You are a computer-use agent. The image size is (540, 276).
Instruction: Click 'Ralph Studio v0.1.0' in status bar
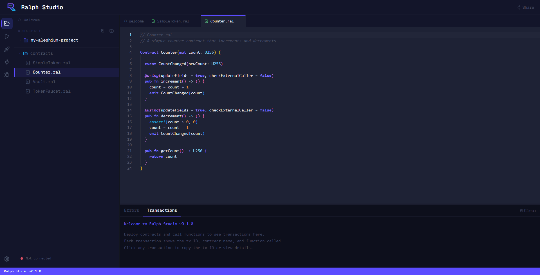[x=22, y=271]
